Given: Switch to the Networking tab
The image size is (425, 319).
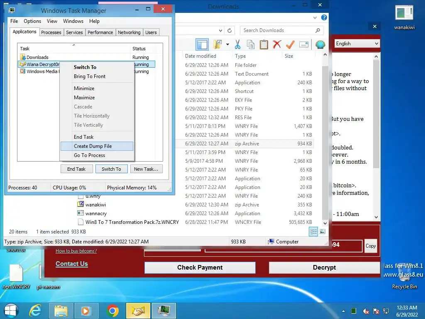Looking at the screenshot, I should tap(129, 32).
